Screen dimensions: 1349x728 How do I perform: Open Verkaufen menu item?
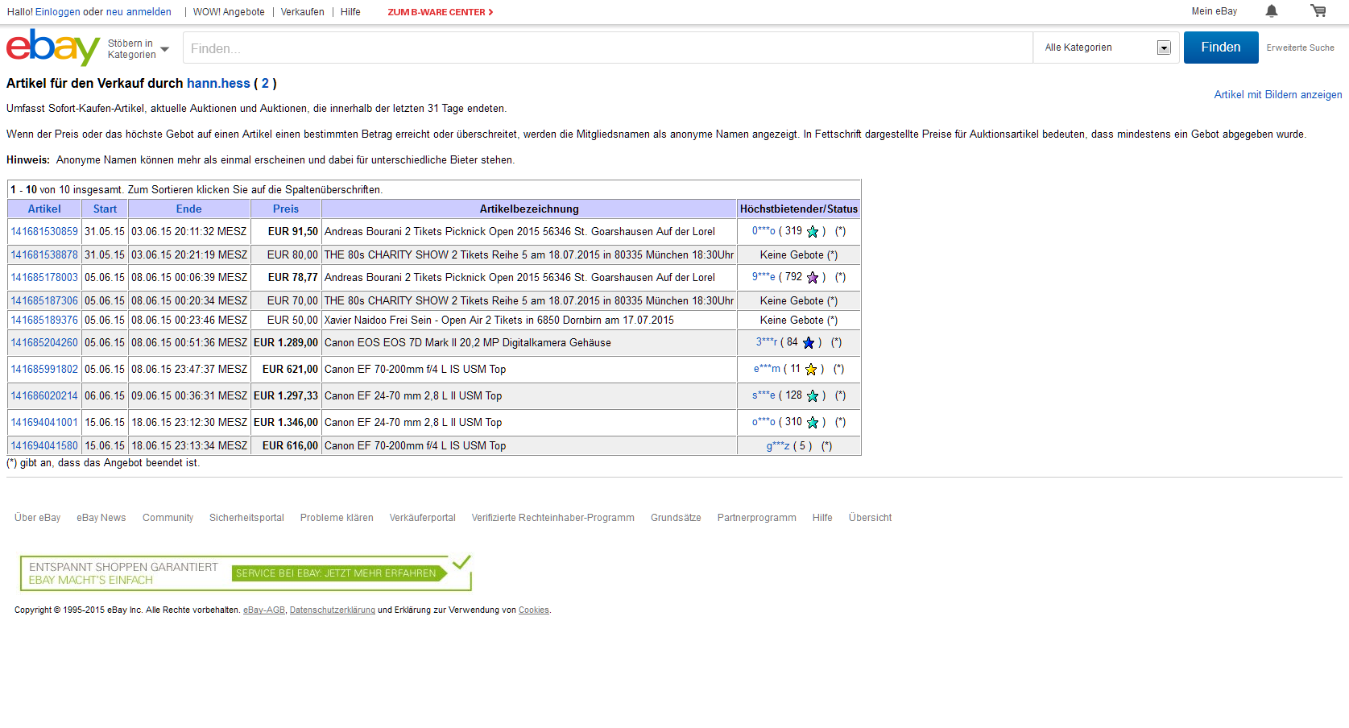303,12
